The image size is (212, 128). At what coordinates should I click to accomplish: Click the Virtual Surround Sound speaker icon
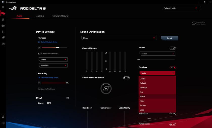[x=106, y=89]
